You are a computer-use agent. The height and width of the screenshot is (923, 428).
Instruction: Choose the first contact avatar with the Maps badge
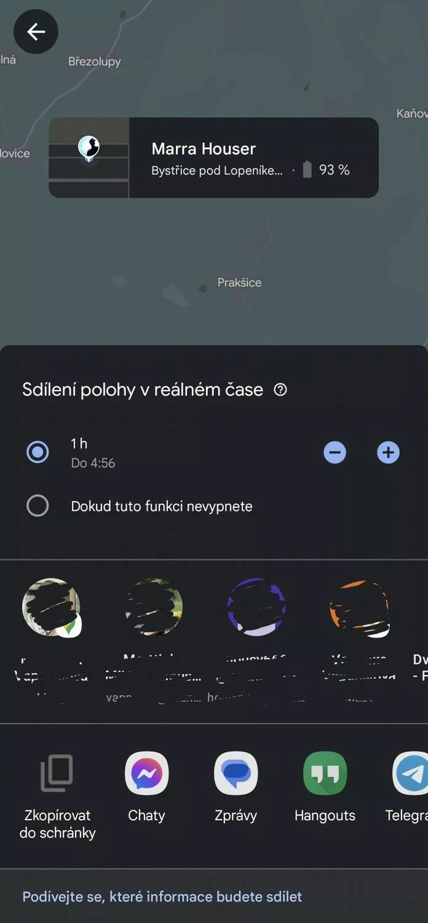[x=52, y=607]
